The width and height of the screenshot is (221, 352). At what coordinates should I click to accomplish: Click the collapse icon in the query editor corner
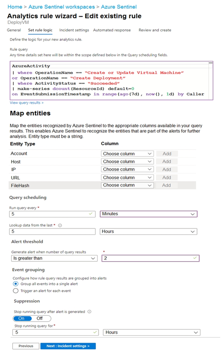point(210,63)
